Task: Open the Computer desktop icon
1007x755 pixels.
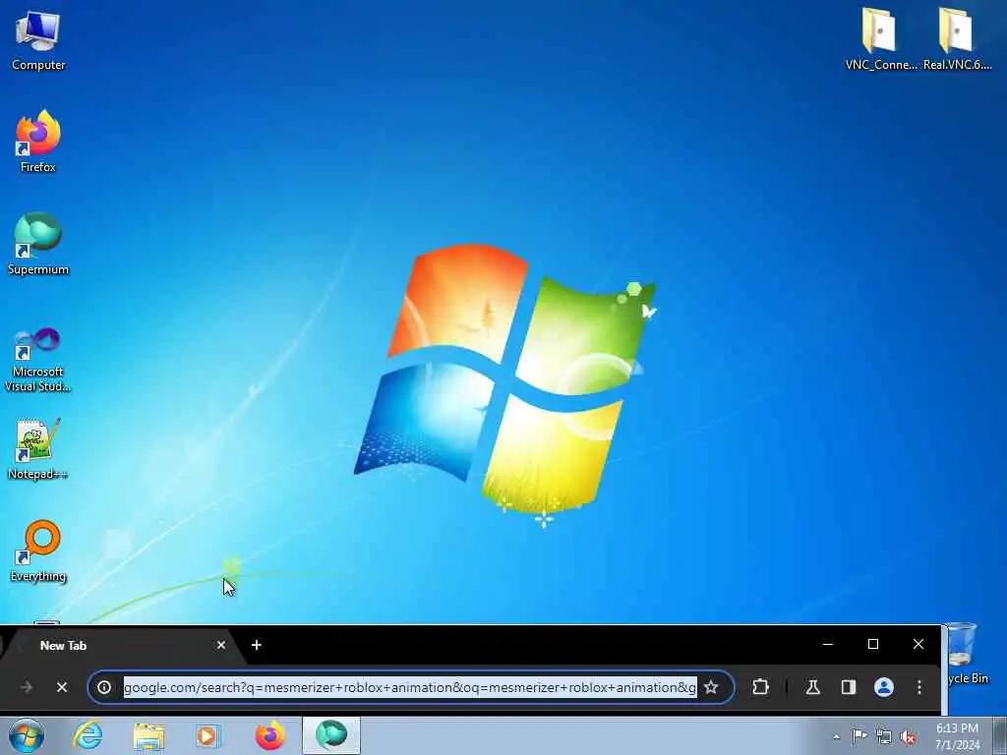Action: [38, 40]
